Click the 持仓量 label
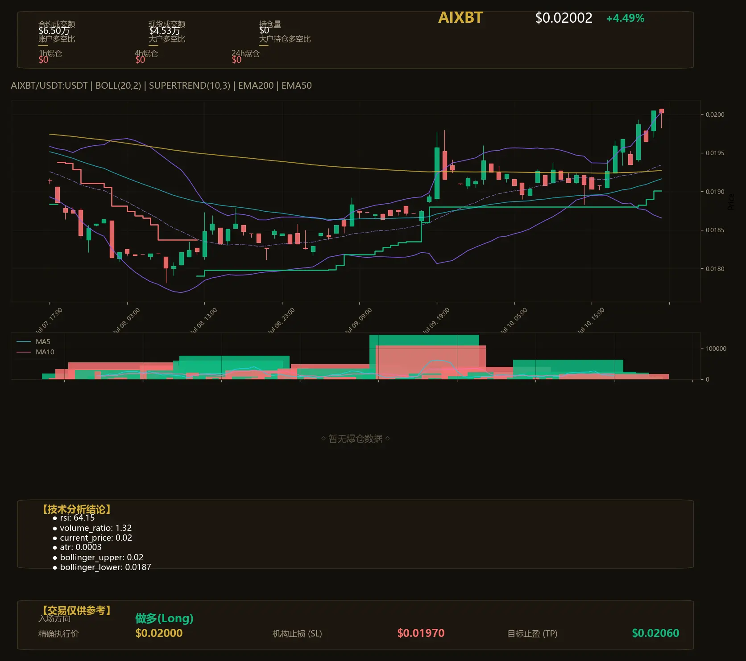Screen dimensions: 746x661 pyautogui.click(x=270, y=24)
